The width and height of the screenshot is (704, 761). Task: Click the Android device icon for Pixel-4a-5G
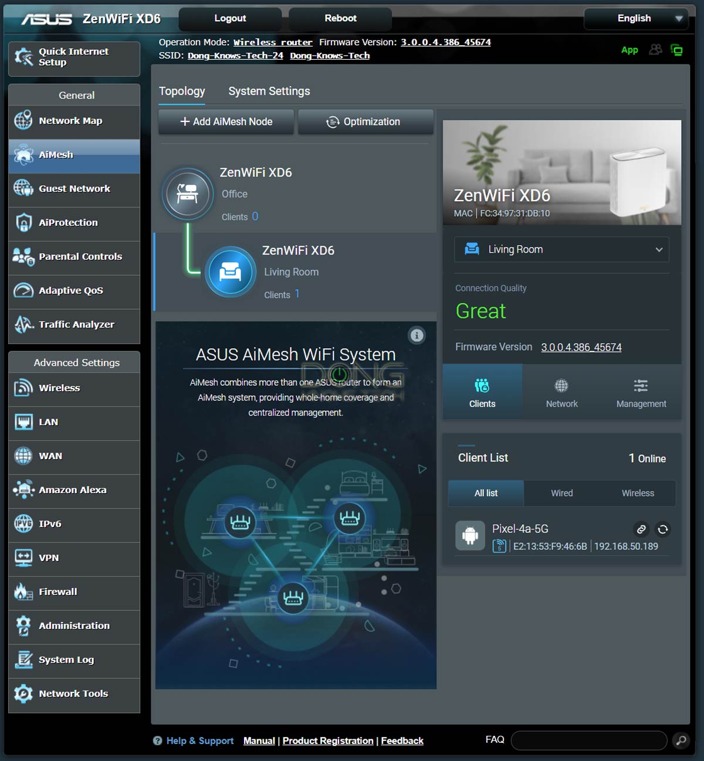tap(470, 536)
